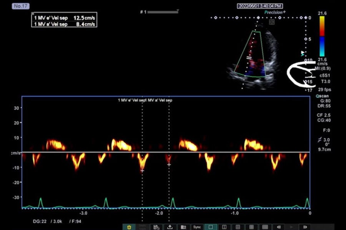Screen dimensions: 346x230
Task: Select the single-pane layout icon
Action: (211, 227)
